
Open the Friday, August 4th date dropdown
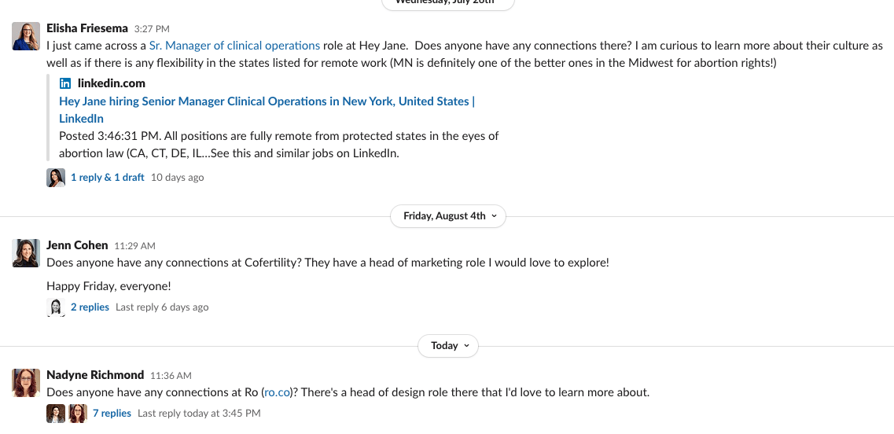(x=448, y=216)
